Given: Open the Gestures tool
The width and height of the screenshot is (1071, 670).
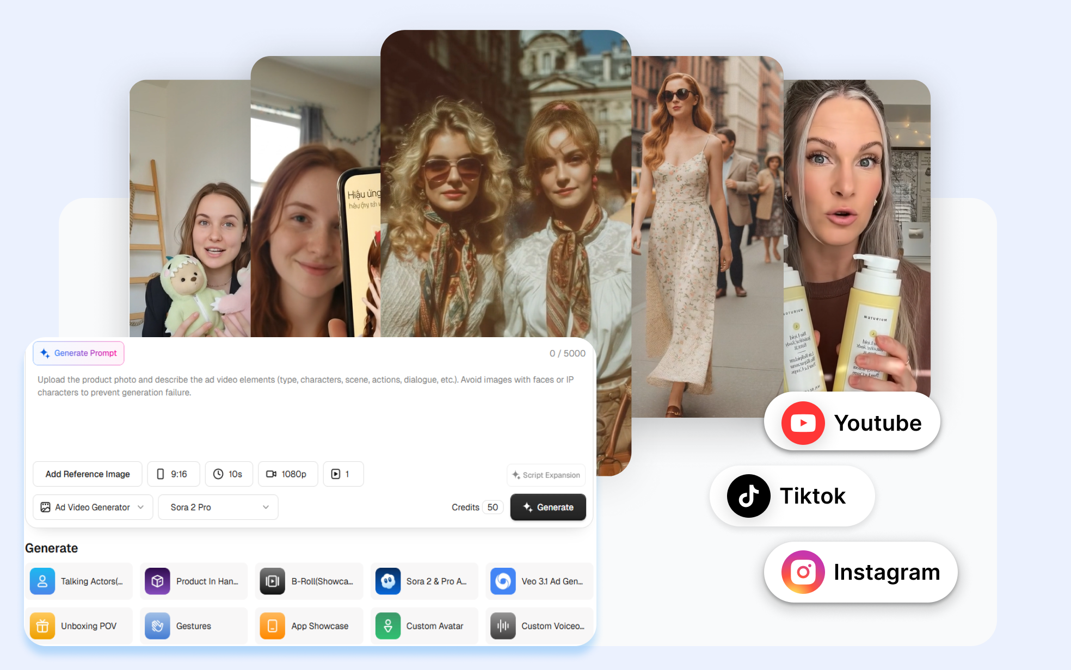Looking at the screenshot, I should (x=194, y=626).
